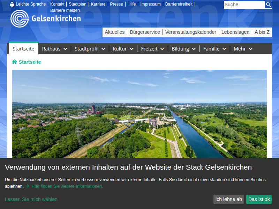Open the Impressum link

coord(150,4)
